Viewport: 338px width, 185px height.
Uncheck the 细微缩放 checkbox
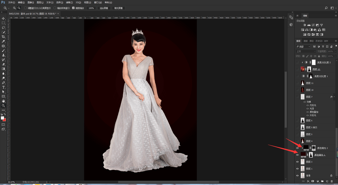[73, 8]
